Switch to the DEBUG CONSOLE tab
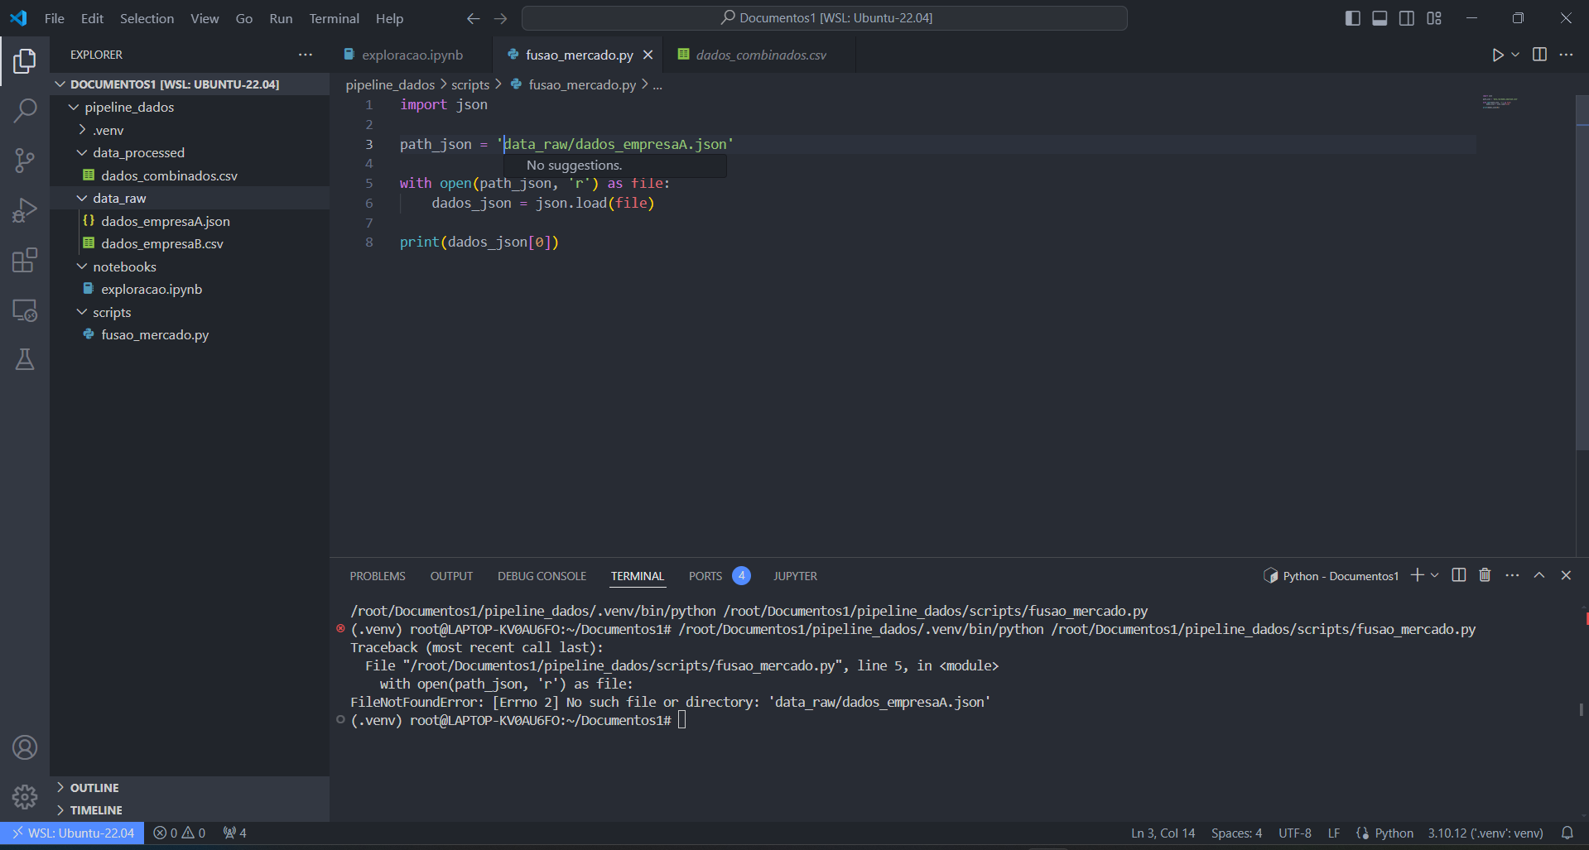This screenshot has height=850, width=1589. pos(542,576)
